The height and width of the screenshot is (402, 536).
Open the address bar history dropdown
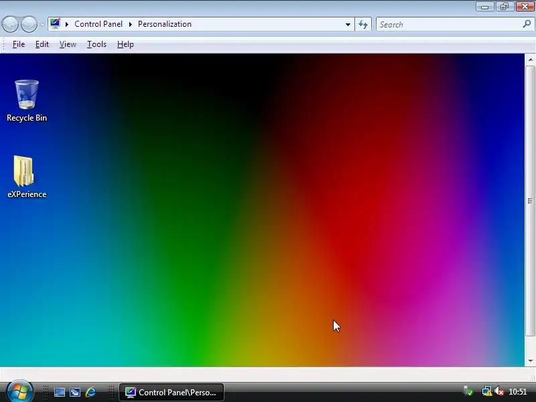pos(348,25)
